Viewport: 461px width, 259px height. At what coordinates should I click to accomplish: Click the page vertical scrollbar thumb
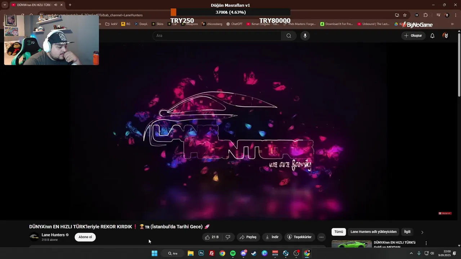[459, 65]
